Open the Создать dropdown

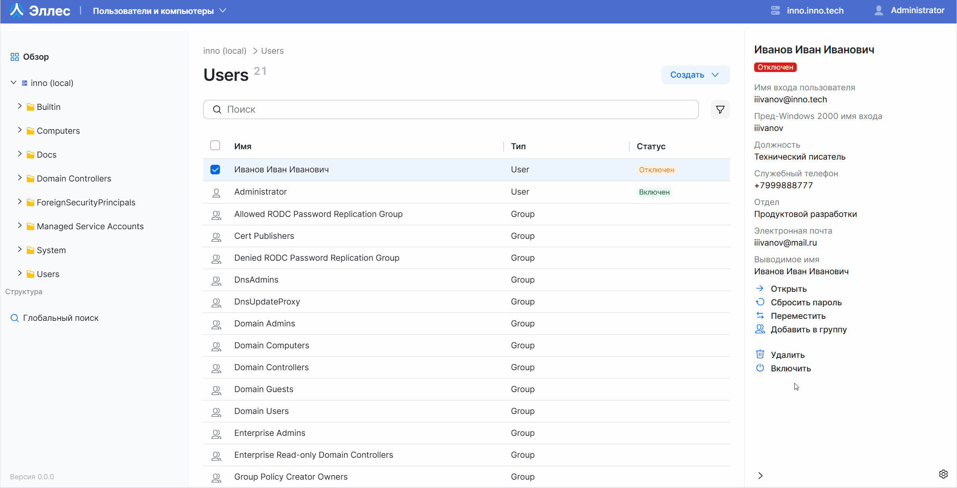click(695, 75)
